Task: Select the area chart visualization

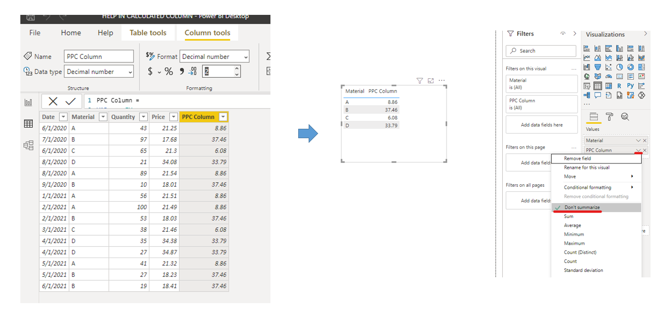Action: 597,57
